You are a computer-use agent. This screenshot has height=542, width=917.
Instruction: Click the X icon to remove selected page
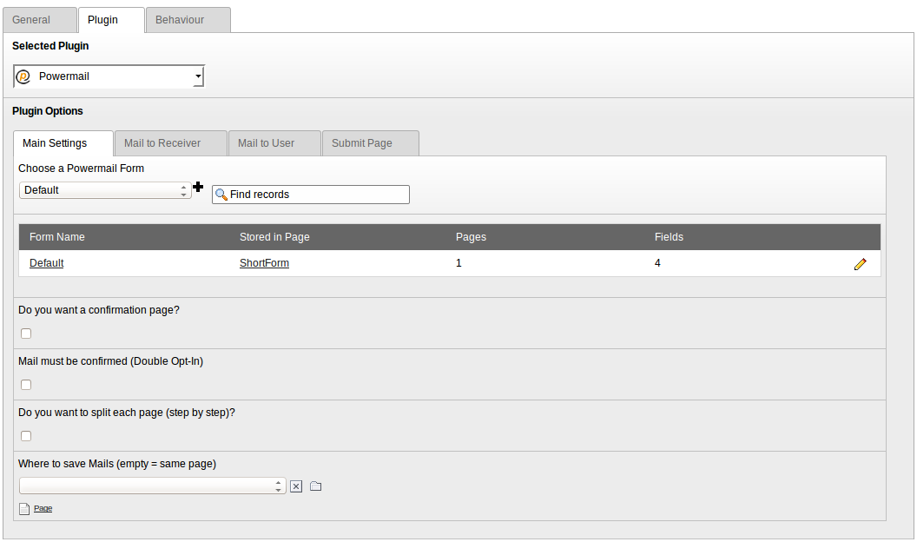(296, 486)
